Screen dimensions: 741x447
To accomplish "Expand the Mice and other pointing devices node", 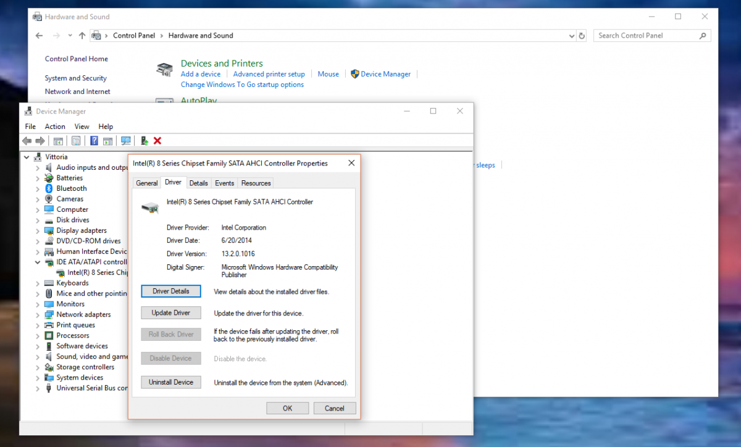I will pyautogui.click(x=38, y=294).
